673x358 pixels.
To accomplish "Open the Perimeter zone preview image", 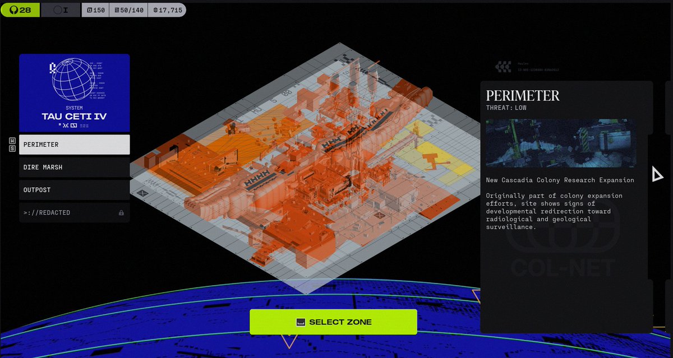I will (x=561, y=143).
